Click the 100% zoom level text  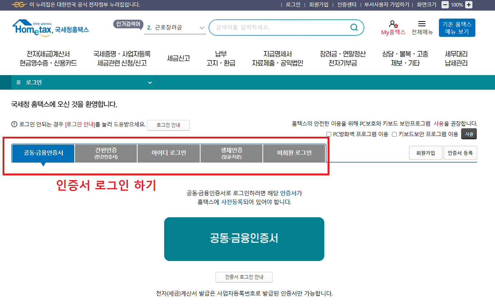457,5
